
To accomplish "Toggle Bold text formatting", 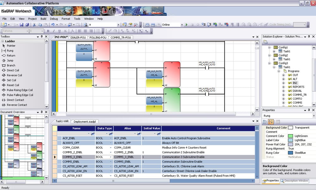I will pyautogui.click(x=48, y=31).
